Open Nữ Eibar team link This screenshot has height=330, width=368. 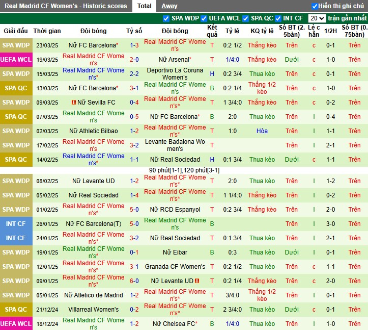175,252
